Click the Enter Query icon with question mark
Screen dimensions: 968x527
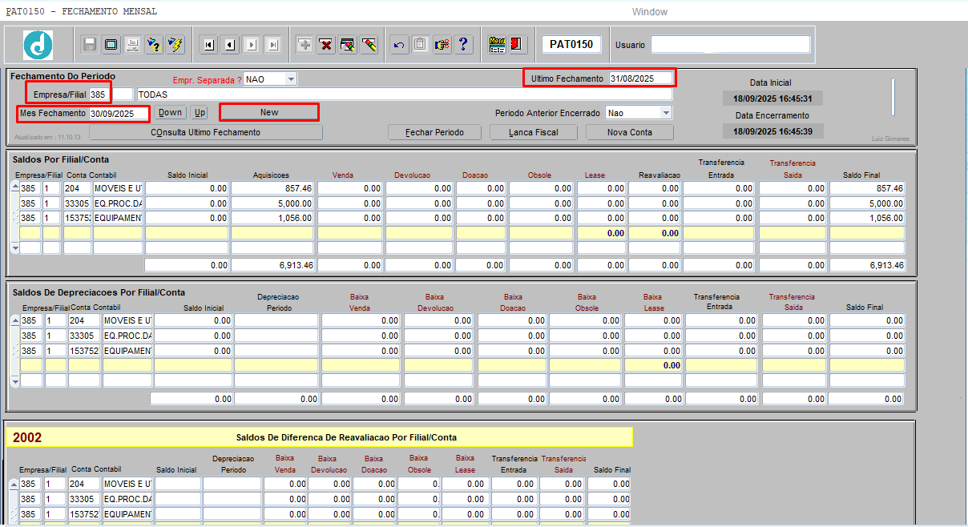[154, 45]
